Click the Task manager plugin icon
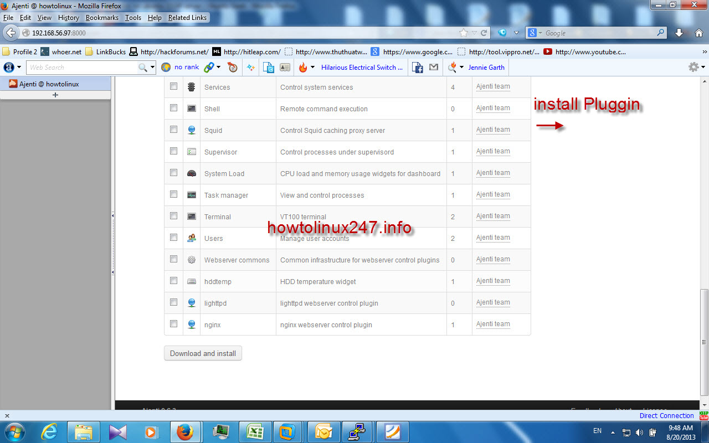The height and width of the screenshot is (443, 709). click(x=192, y=195)
